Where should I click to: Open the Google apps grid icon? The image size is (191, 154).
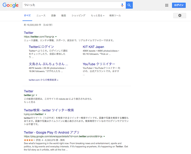[167, 5]
